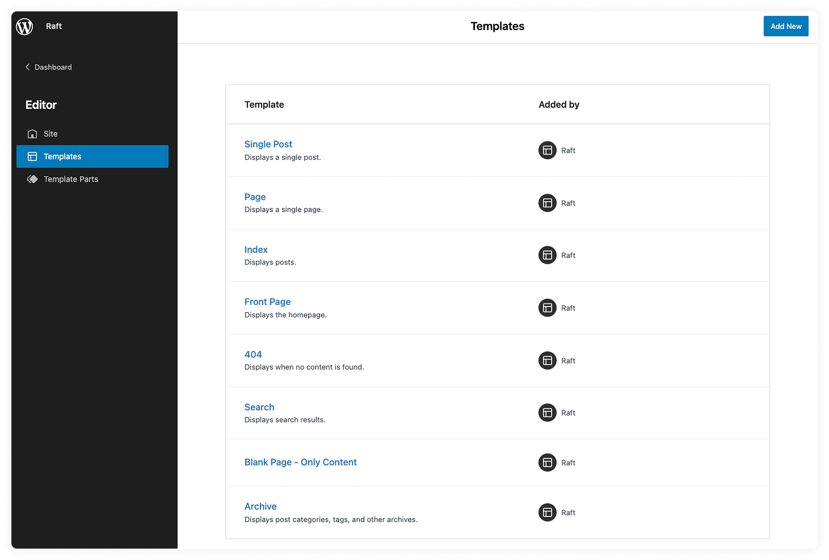The image size is (829, 560).
Task: Open the Search template link
Action: [x=259, y=408]
